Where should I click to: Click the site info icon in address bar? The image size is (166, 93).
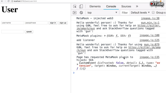pos(12,1)
